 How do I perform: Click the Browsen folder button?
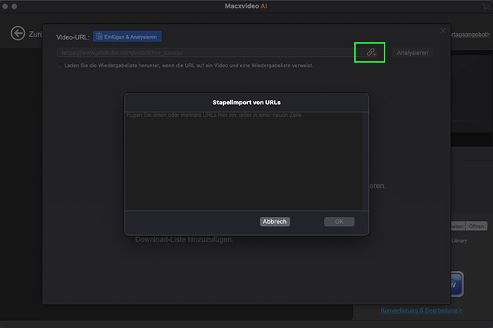456,227
